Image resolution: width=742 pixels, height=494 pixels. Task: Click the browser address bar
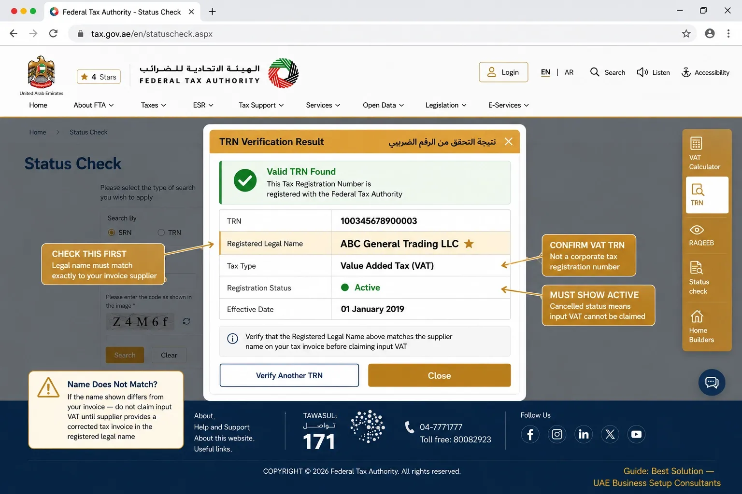click(382, 34)
